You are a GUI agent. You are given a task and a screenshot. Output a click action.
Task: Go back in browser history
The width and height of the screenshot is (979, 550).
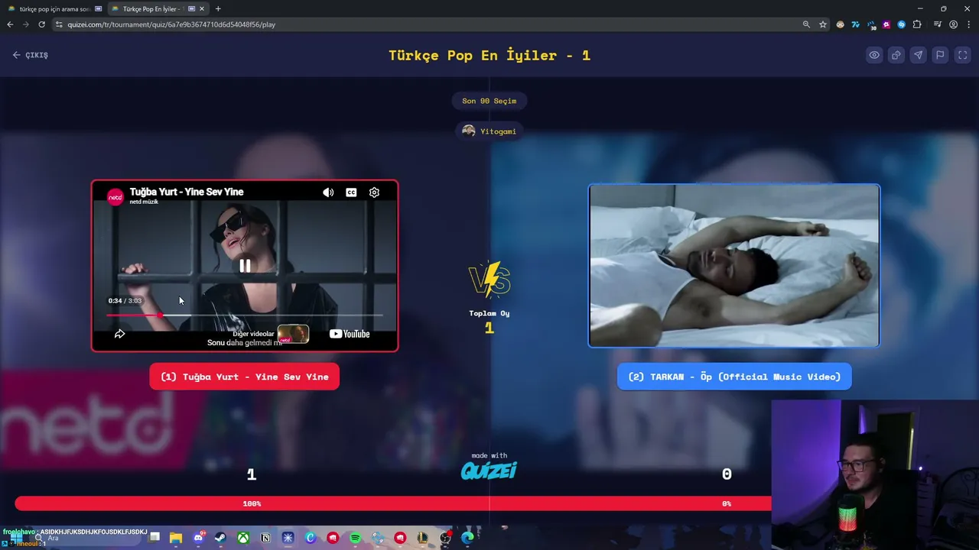coord(10,24)
